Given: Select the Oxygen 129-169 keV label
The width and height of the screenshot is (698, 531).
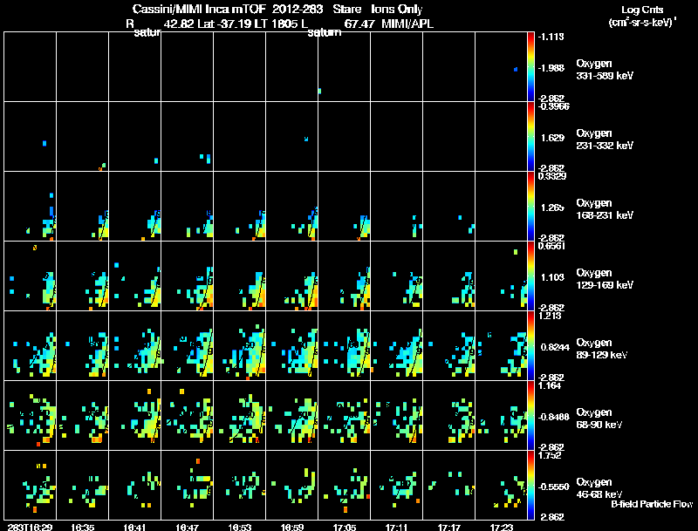Looking at the screenshot, I should pyautogui.click(x=605, y=279).
